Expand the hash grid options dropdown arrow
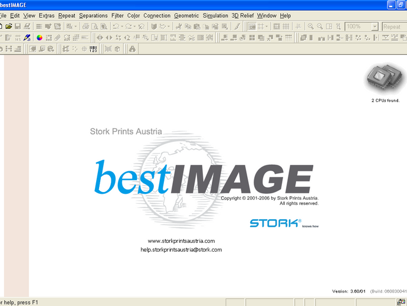Image resolution: width=407 pixels, height=306 pixels. click(266, 26)
